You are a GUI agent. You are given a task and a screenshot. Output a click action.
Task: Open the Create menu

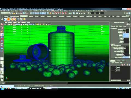click(12, 11)
